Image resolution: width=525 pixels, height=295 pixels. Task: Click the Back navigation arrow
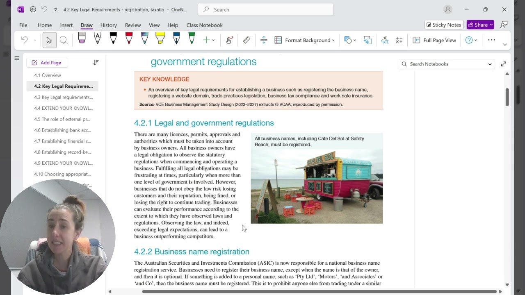point(33,9)
